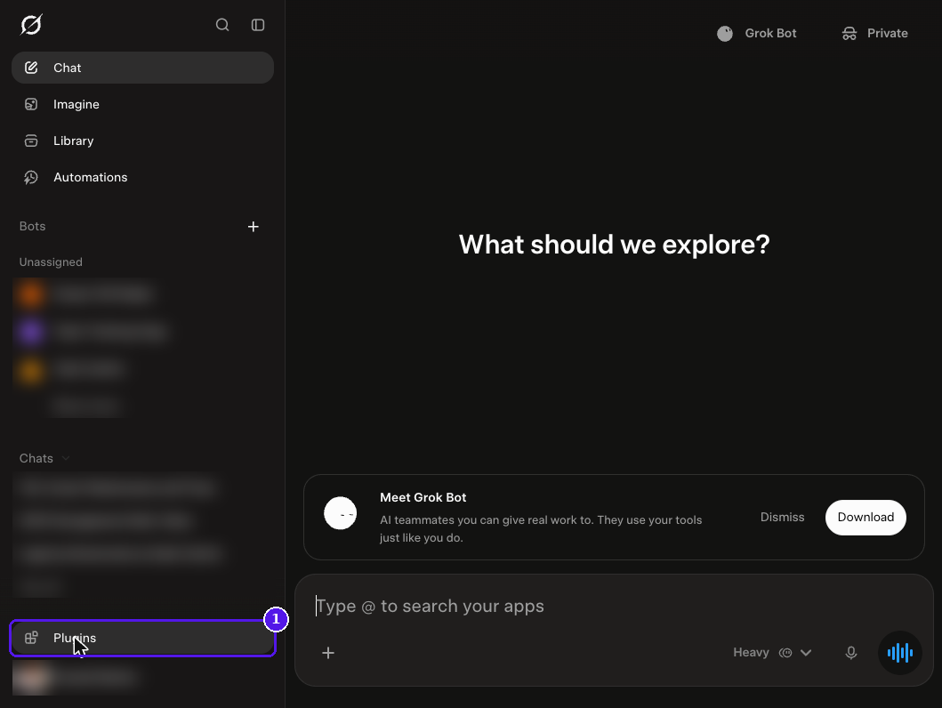Start voice mode with the waveform button
This screenshot has height=708, width=942.
click(x=900, y=653)
